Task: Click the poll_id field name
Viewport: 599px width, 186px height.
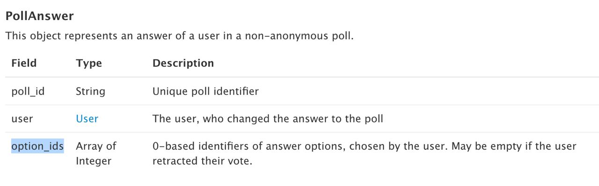Action: click(28, 91)
